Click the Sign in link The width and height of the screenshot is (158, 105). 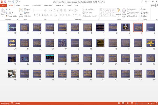152,6
